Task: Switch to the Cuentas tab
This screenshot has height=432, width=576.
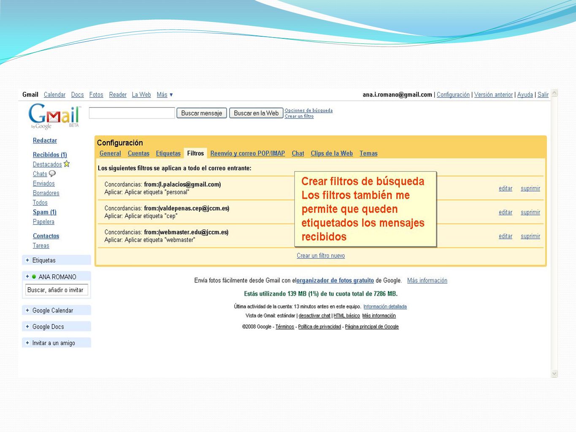Action: pos(138,153)
